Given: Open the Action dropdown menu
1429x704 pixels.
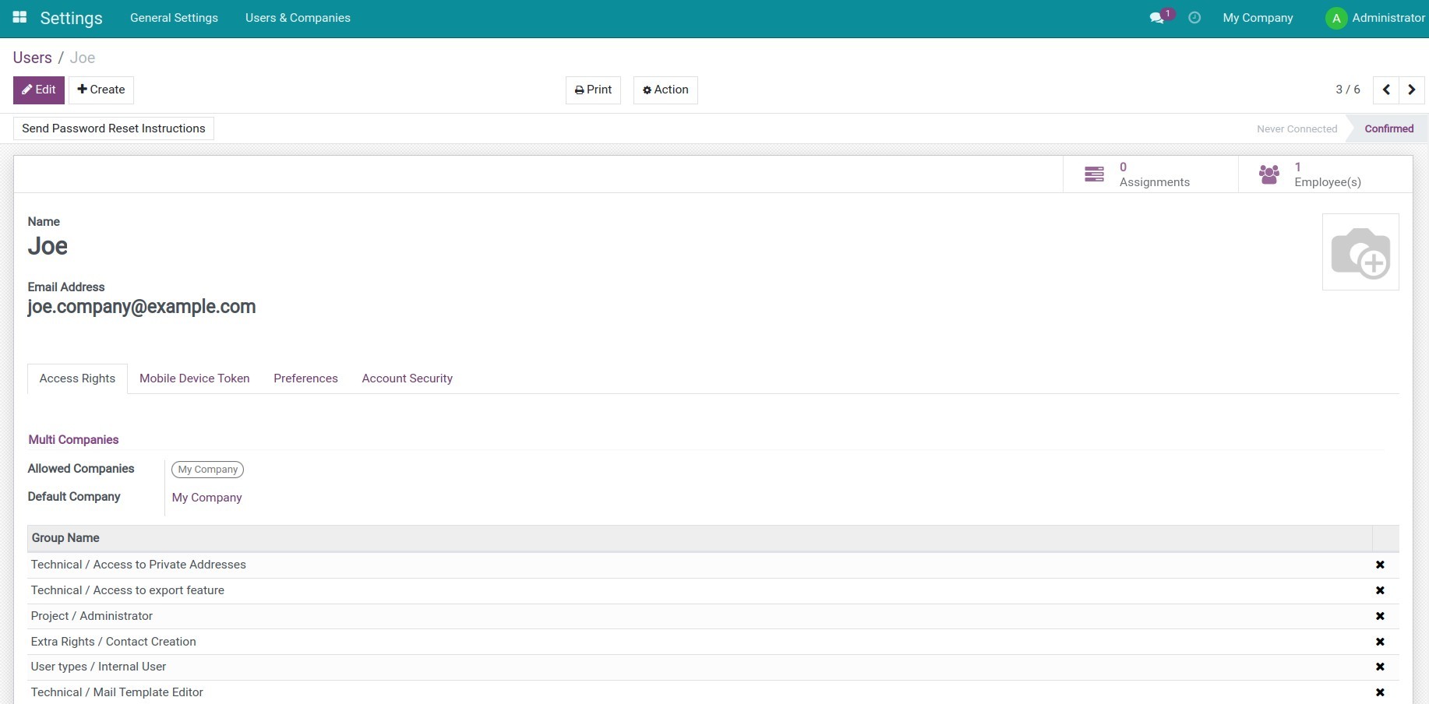Looking at the screenshot, I should click(665, 90).
